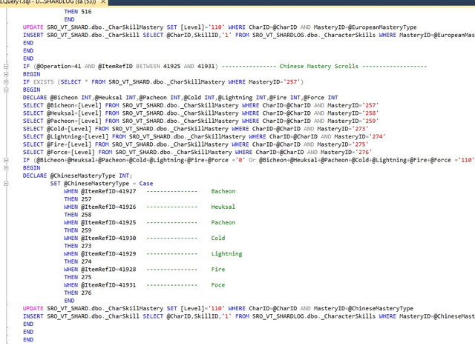Collapse the Chinese Mastery Scrolls IF block
475x357 pixels.
(6, 66)
